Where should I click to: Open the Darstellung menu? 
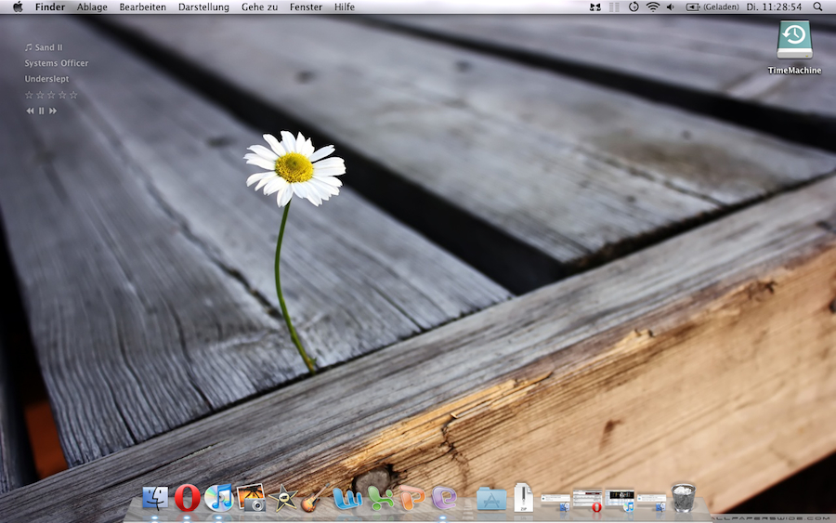(x=203, y=7)
